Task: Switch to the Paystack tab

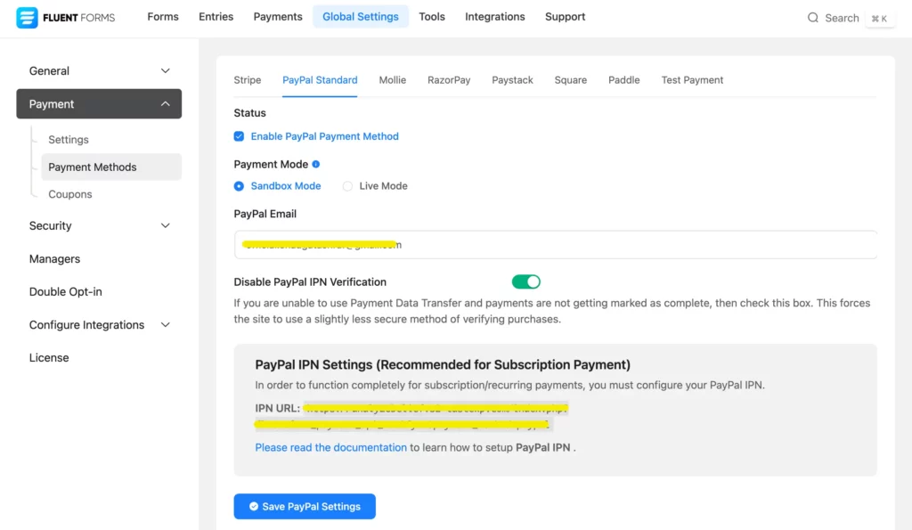Action: click(512, 80)
